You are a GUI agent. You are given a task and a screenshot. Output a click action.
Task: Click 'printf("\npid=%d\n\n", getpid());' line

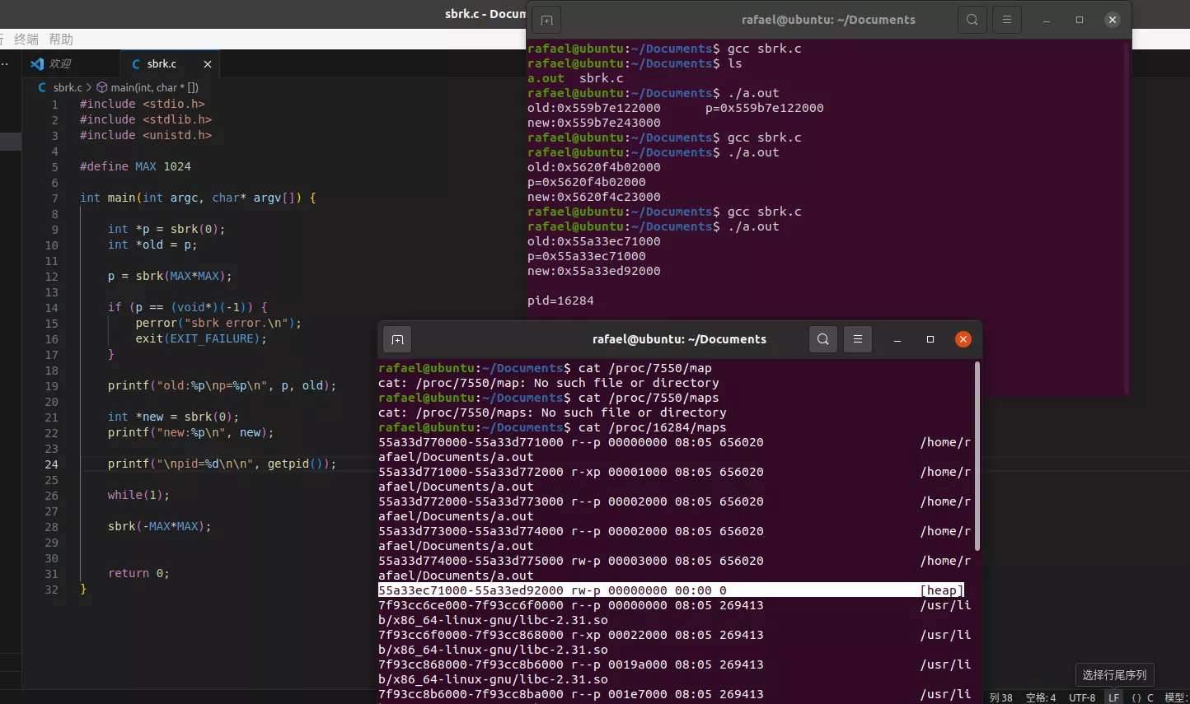tap(222, 464)
